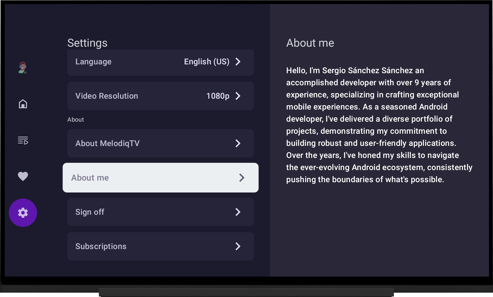Go to Home in sidebar
This screenshot has width=493, height=297.
click(23, 104)
